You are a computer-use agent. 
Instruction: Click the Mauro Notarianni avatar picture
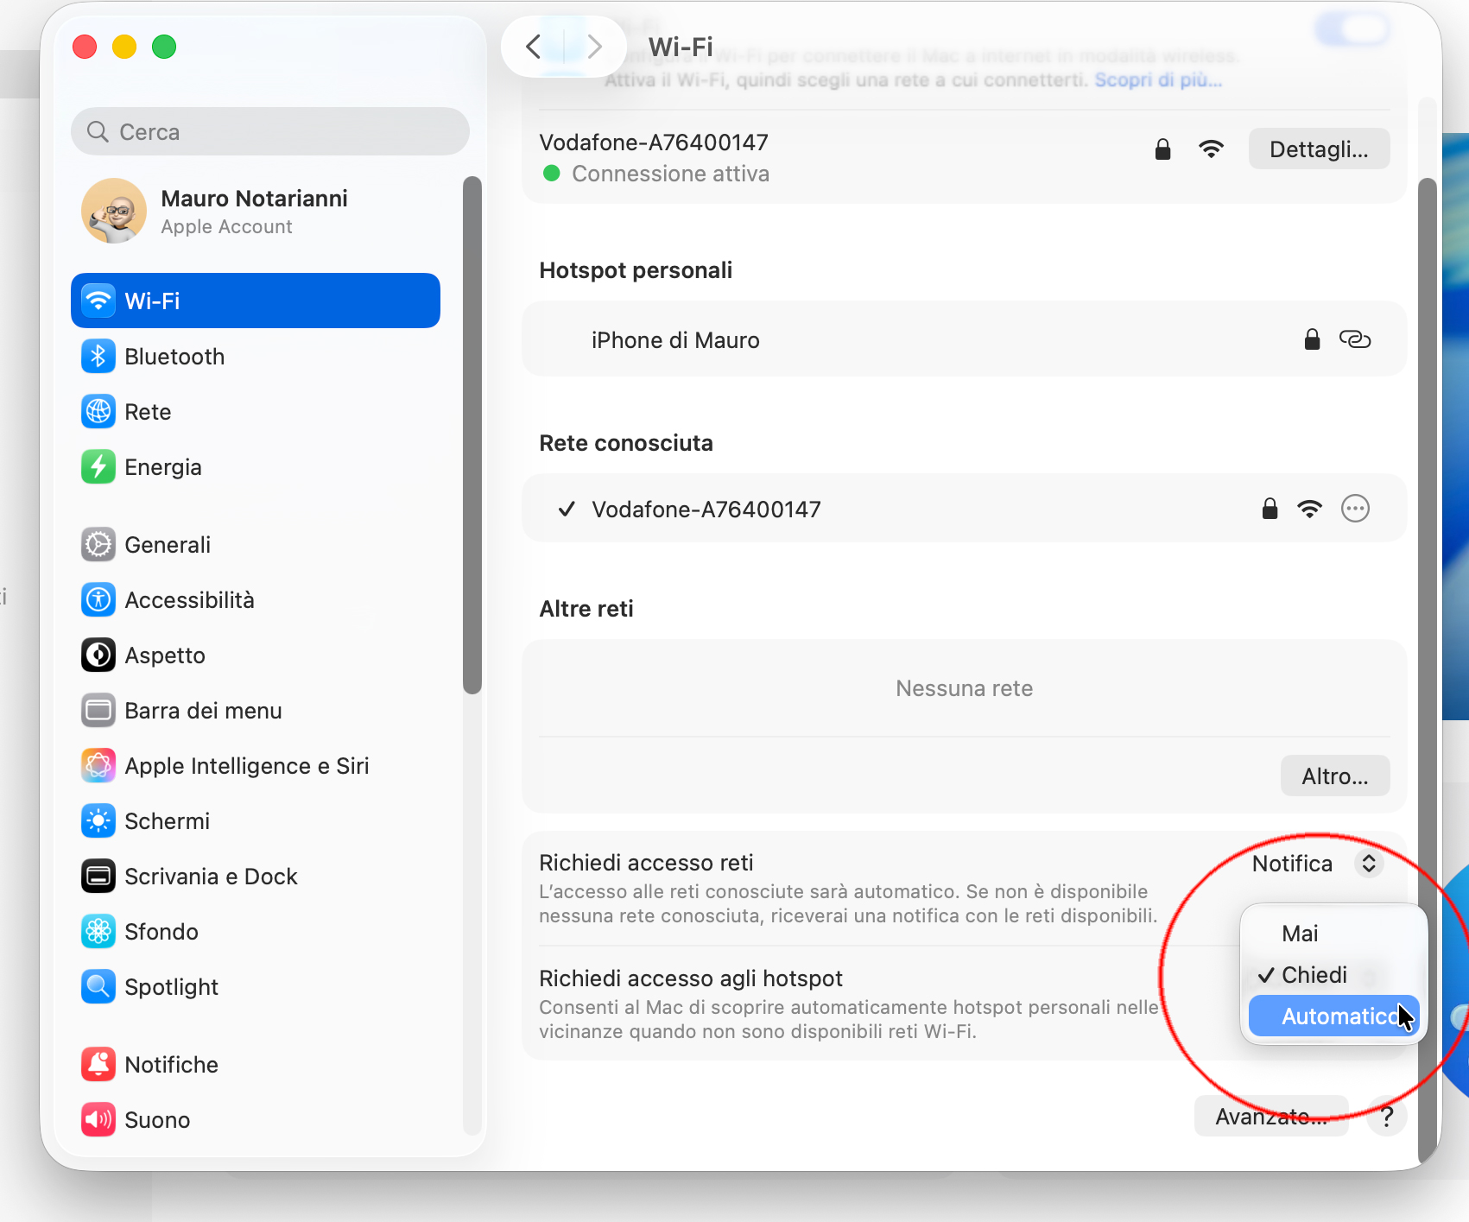114,211
